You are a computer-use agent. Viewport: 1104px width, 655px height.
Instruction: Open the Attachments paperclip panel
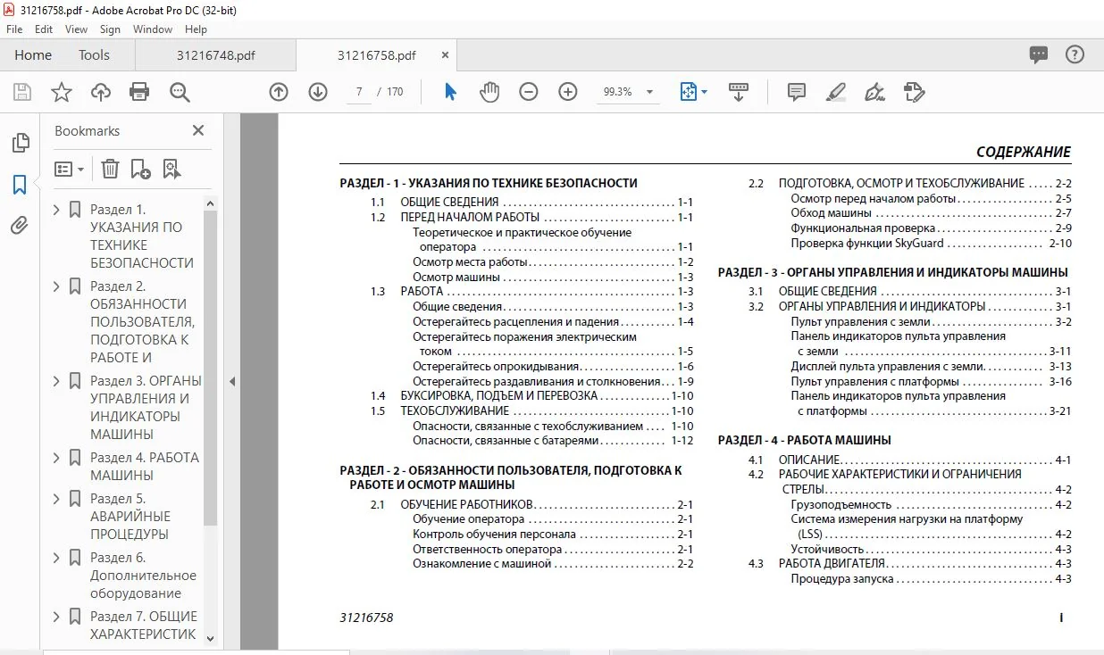pyautogui.click(x=20, y=225)
